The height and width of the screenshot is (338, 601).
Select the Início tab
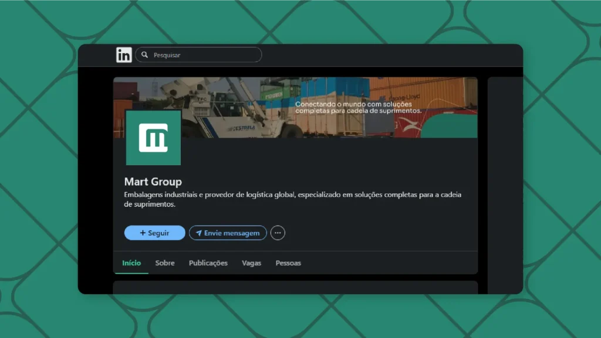click(131, 263)
